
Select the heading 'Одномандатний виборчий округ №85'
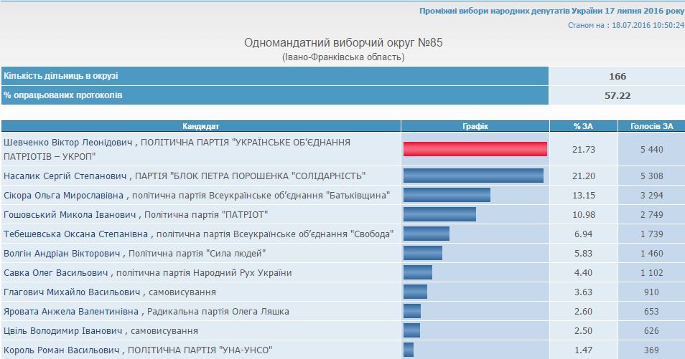(343, 43)
